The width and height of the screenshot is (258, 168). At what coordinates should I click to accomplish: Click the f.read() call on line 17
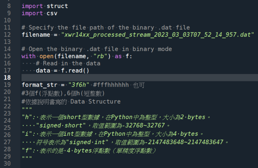click(75, 71)
